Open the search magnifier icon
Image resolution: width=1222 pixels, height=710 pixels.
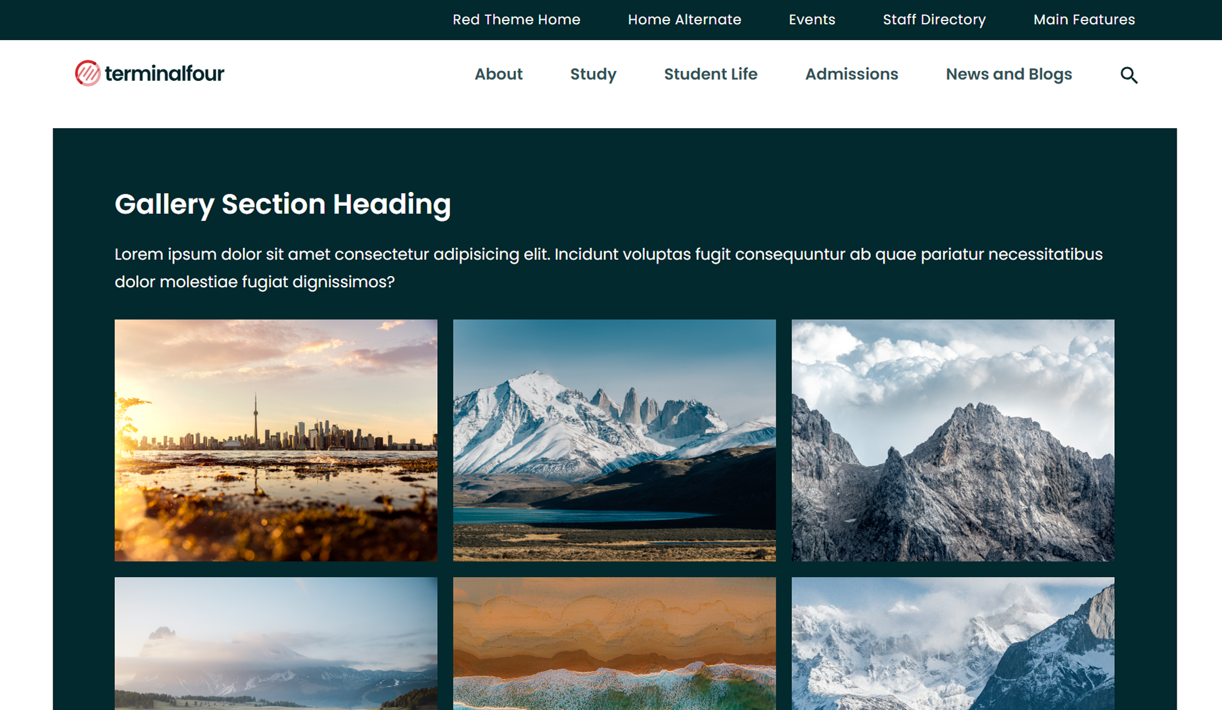[1129, 75]
